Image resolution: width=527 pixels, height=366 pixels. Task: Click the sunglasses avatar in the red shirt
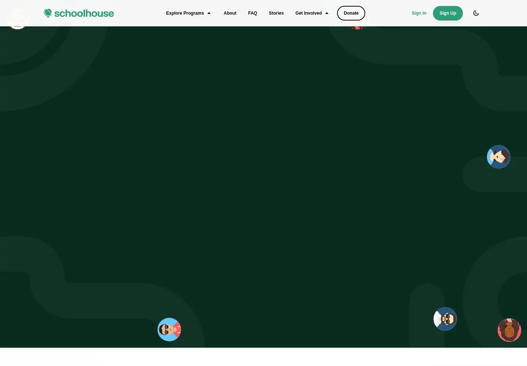[x=169, y=329]
